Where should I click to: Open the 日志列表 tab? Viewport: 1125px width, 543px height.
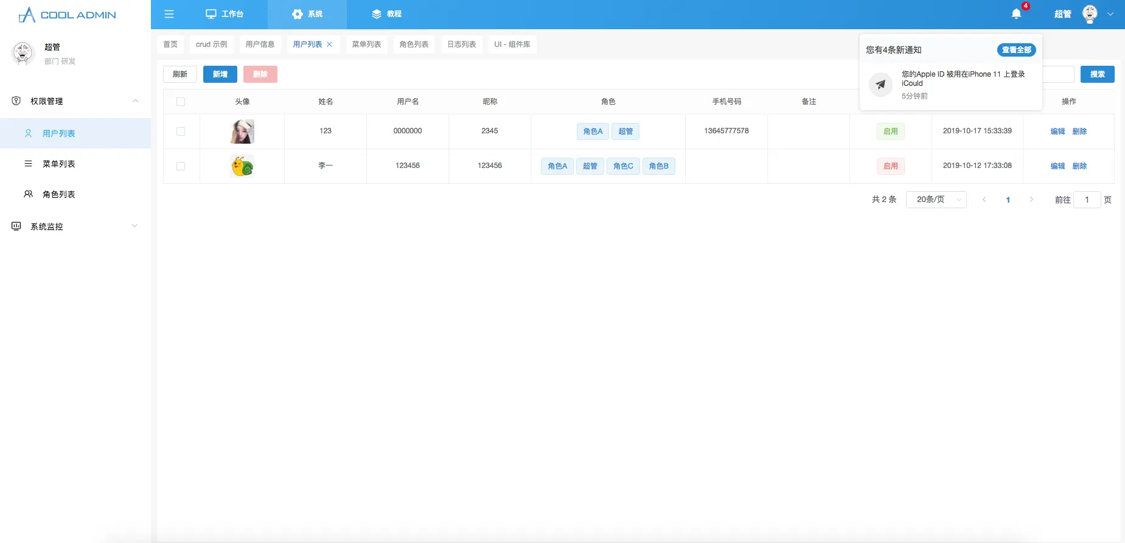(x=462, y=44)
